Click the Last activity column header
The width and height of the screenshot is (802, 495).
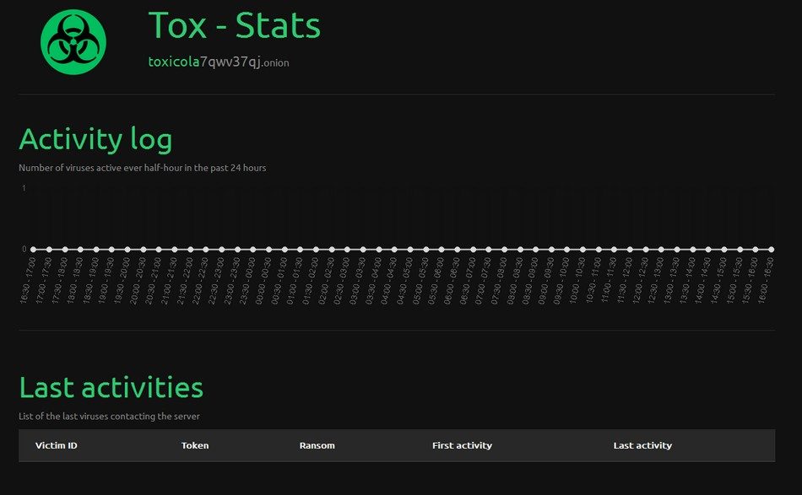642,445
